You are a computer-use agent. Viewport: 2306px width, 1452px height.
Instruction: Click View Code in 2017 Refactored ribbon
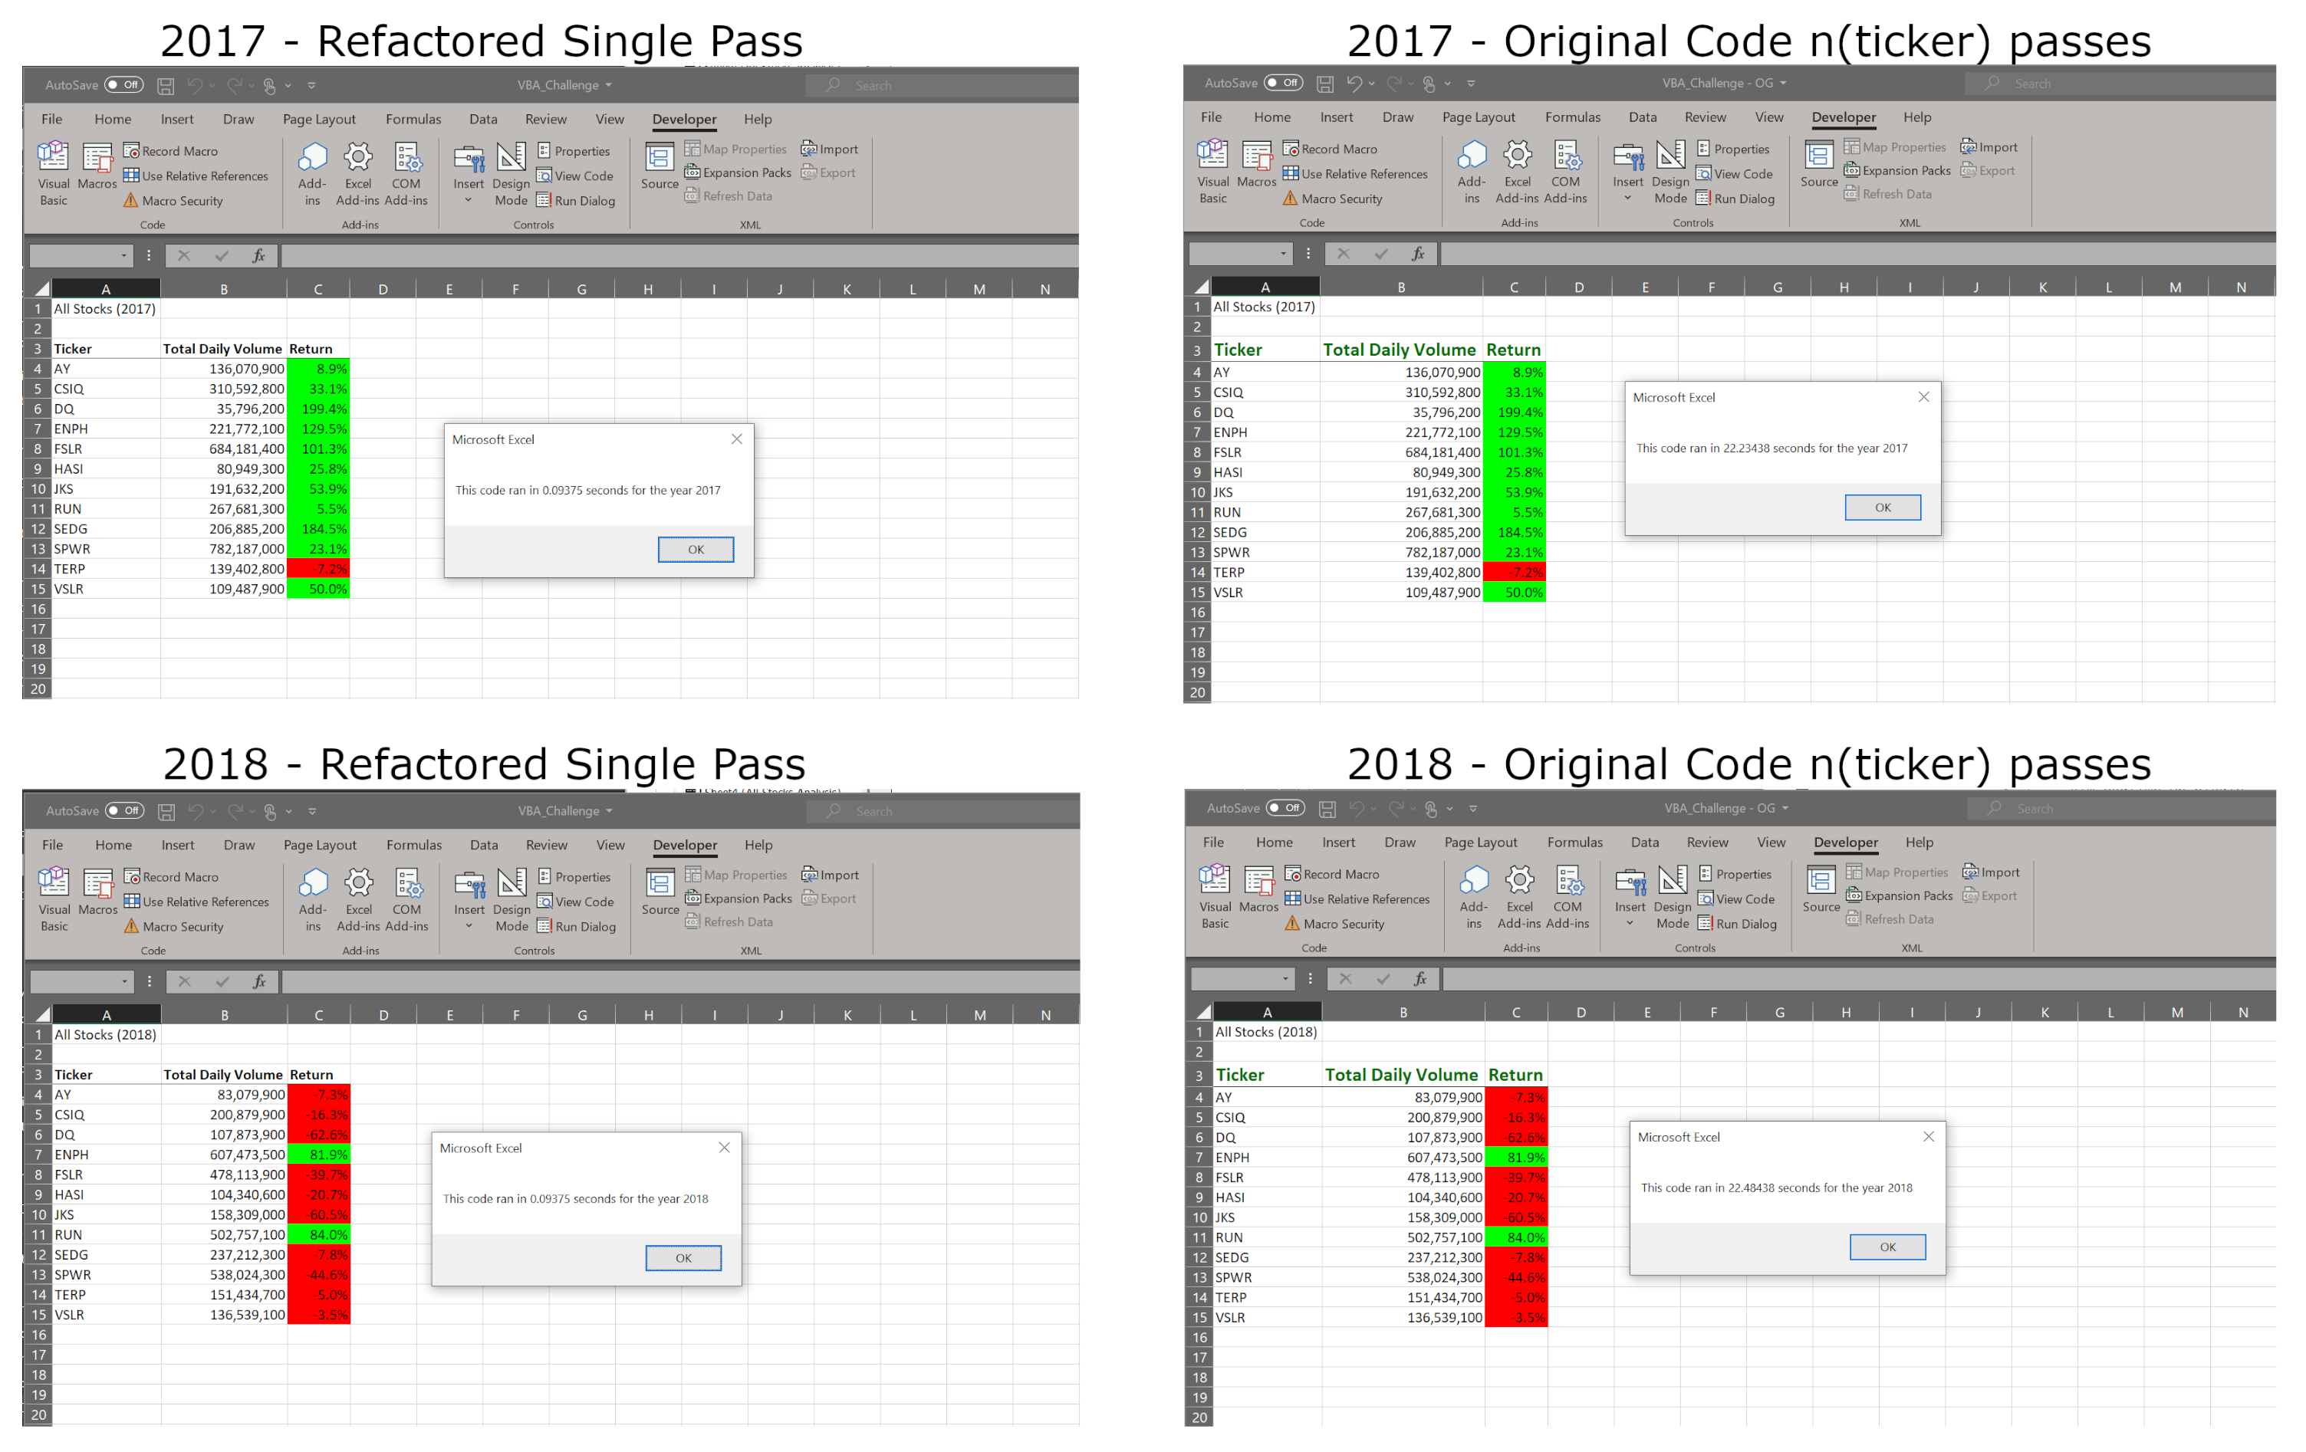tap(574, 176)
